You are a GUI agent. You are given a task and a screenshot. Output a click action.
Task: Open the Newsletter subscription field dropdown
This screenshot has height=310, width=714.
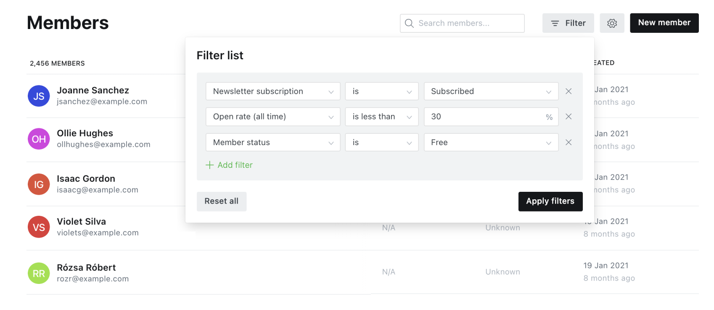point(272,91)
